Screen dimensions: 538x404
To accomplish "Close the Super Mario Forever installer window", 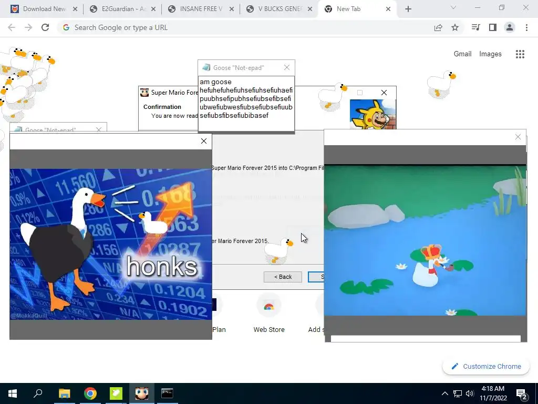I will (x=384, y=93).
